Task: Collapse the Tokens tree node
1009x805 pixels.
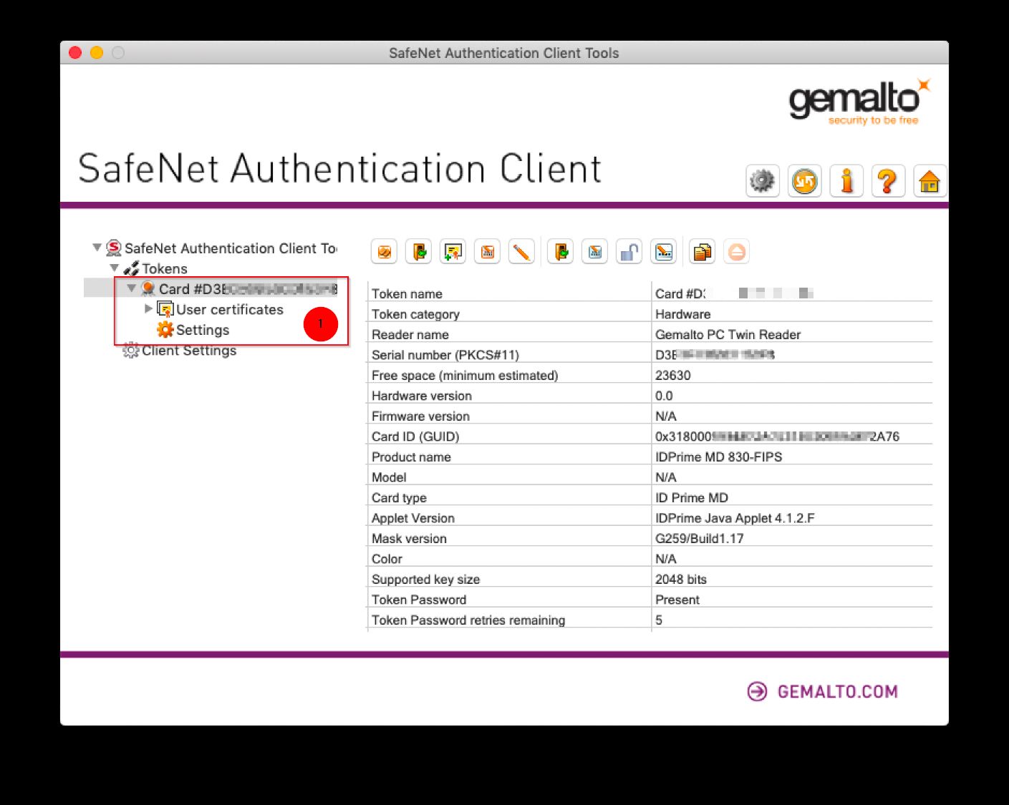Action: click(x=114, y=268)
